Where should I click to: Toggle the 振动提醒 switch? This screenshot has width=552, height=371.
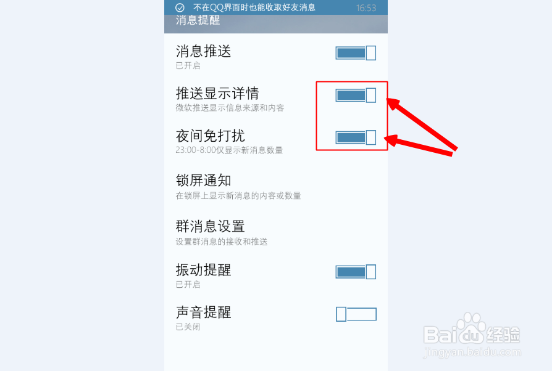point(356,272)
